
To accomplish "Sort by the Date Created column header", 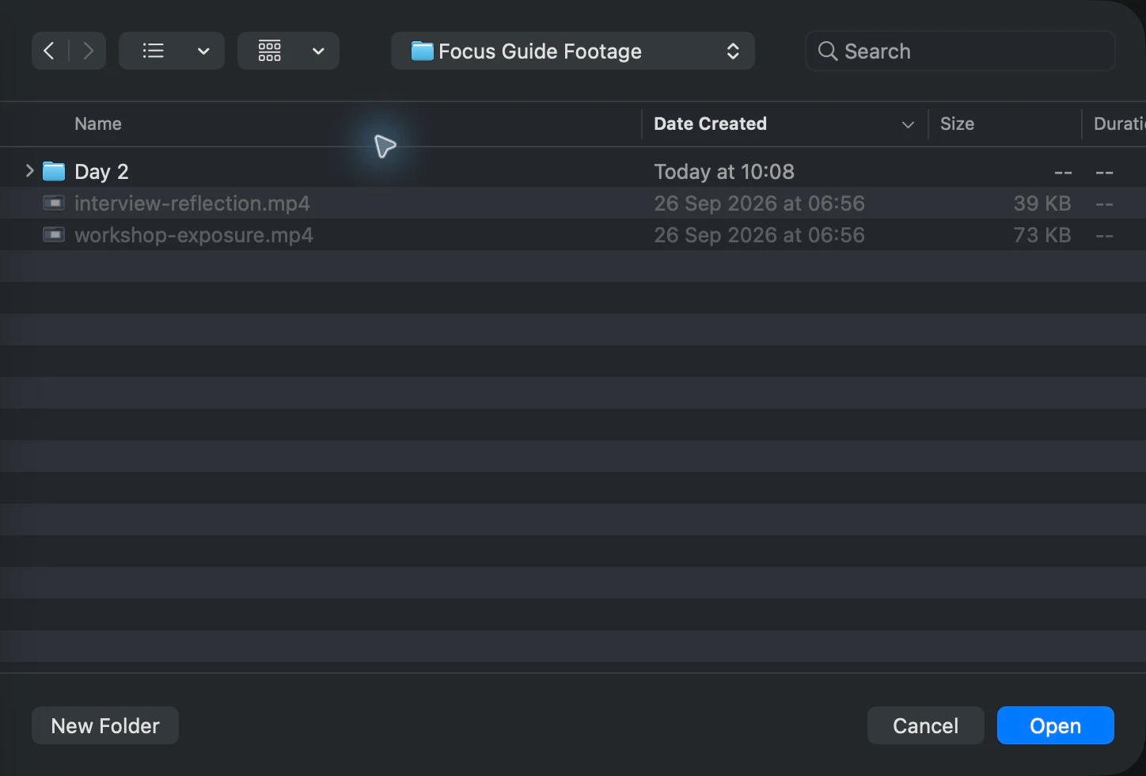I will [x=710, y=124].
